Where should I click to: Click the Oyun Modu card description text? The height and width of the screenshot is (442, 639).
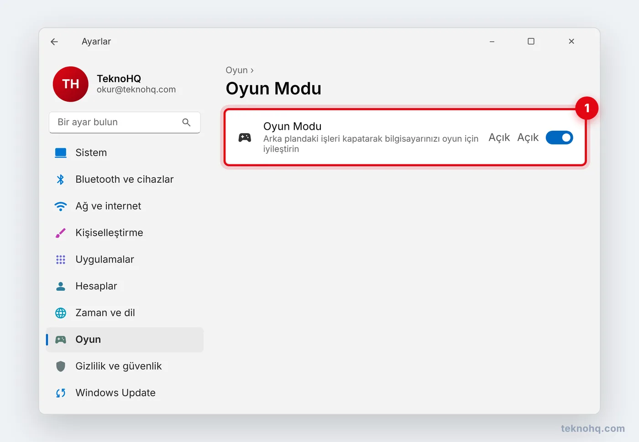click(371, 144)
